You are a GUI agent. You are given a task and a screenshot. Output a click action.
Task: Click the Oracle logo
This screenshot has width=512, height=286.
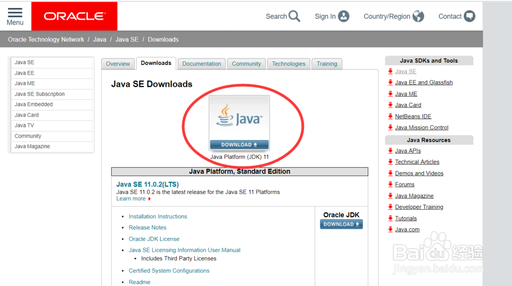(74, 16)
